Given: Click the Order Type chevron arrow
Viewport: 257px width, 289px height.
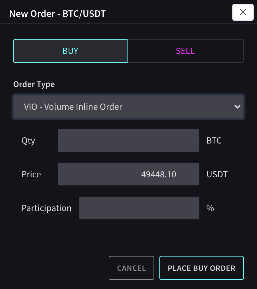Looking at the screenshot, I should (x=237, y=107).
